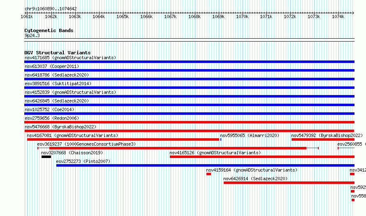Open the esv3891516 (Suktitipat2014) label

point(58,84)
